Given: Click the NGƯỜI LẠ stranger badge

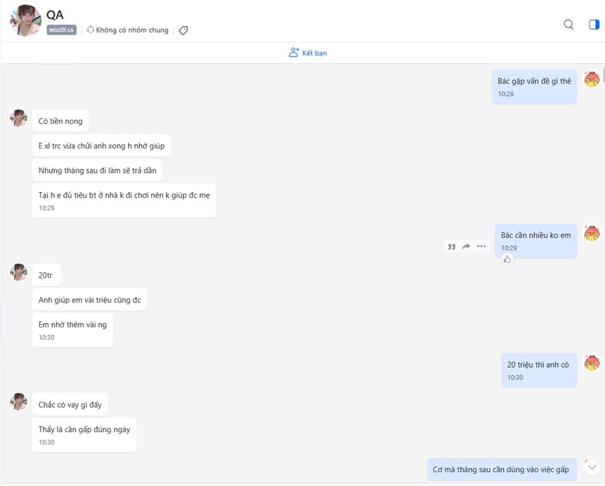Looking at the screenshot, I should 62,30.
